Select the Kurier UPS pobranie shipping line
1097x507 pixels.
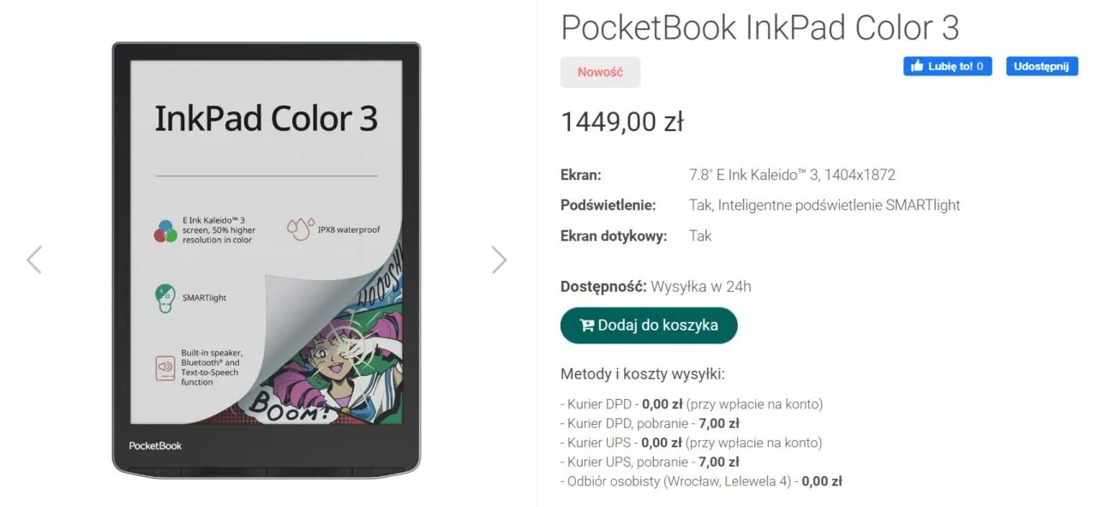(x=650, y=462)
